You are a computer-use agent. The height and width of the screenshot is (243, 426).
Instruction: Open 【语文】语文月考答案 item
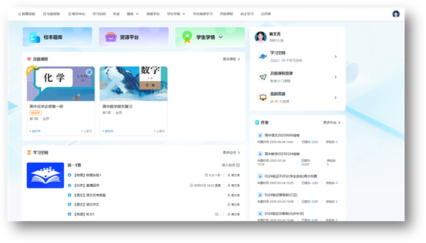(x=90, y=195)
